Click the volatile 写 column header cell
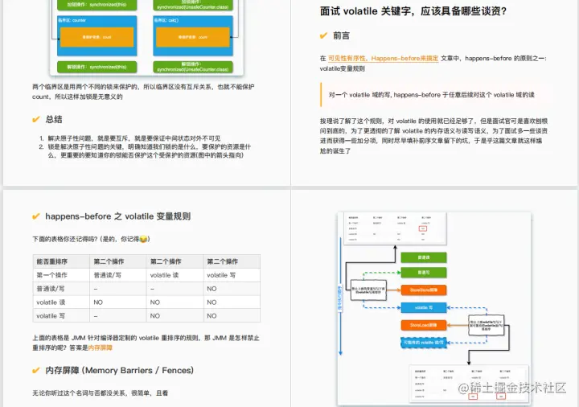The image size is (579, 407). coord(232,275)
